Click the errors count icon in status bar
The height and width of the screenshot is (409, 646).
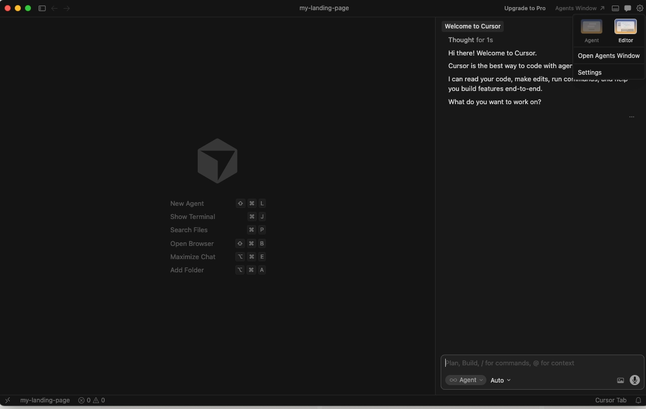point(81,400)
